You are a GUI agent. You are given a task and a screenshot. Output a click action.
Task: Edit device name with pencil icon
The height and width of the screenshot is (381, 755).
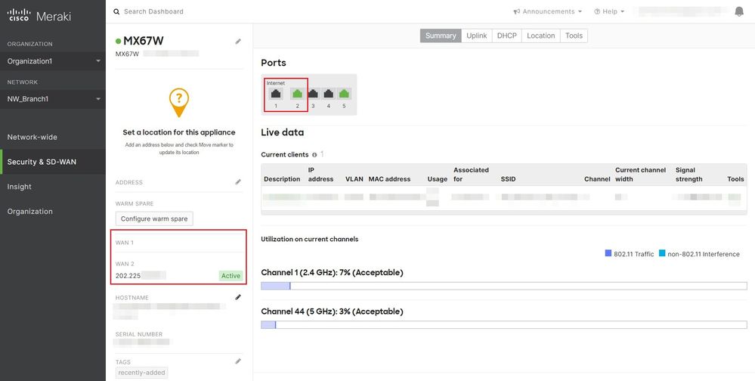click(x=239, y=42)
